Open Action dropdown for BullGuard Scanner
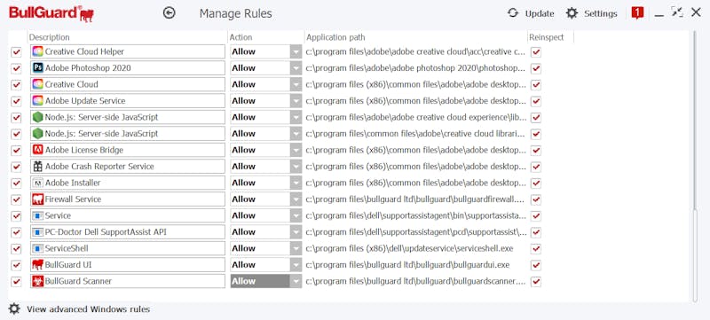 (x=296, y=281)
